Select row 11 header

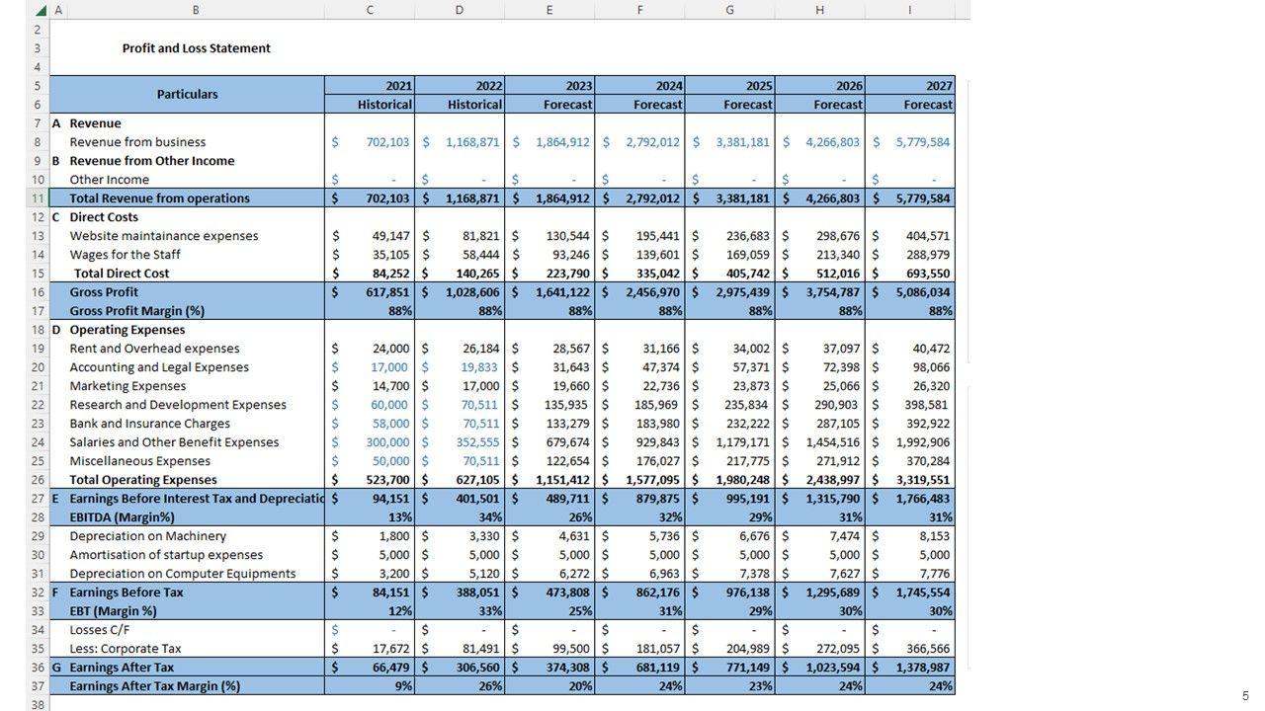point(38,198)
